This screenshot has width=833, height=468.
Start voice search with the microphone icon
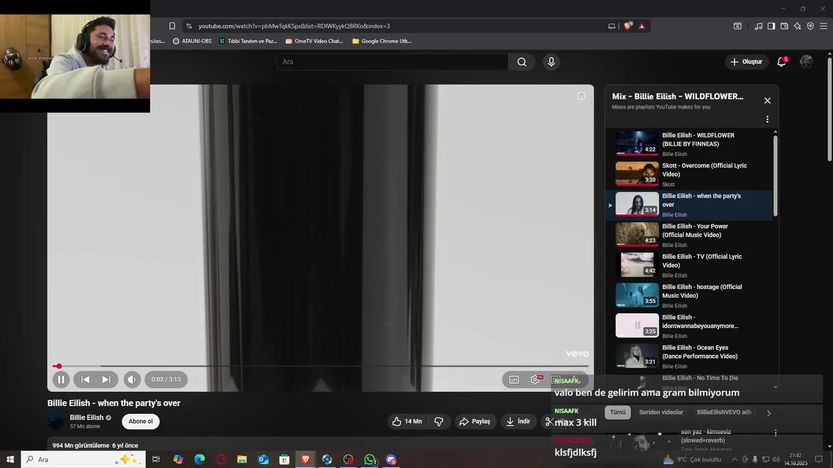pos(551,62)
